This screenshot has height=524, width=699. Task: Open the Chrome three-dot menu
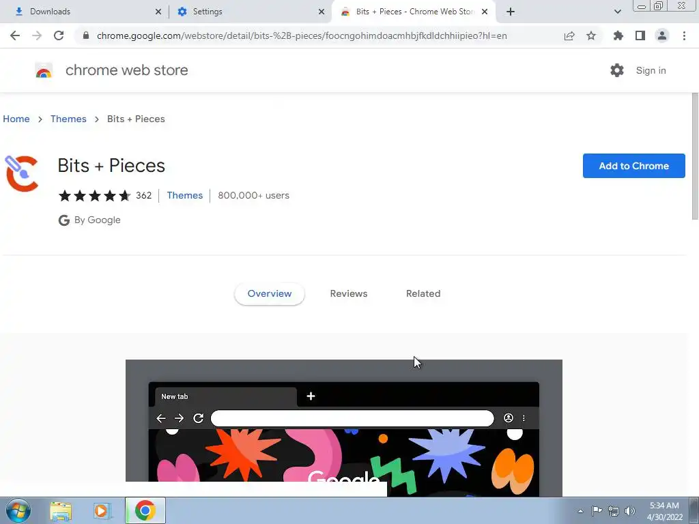click(x=684, y=35)
